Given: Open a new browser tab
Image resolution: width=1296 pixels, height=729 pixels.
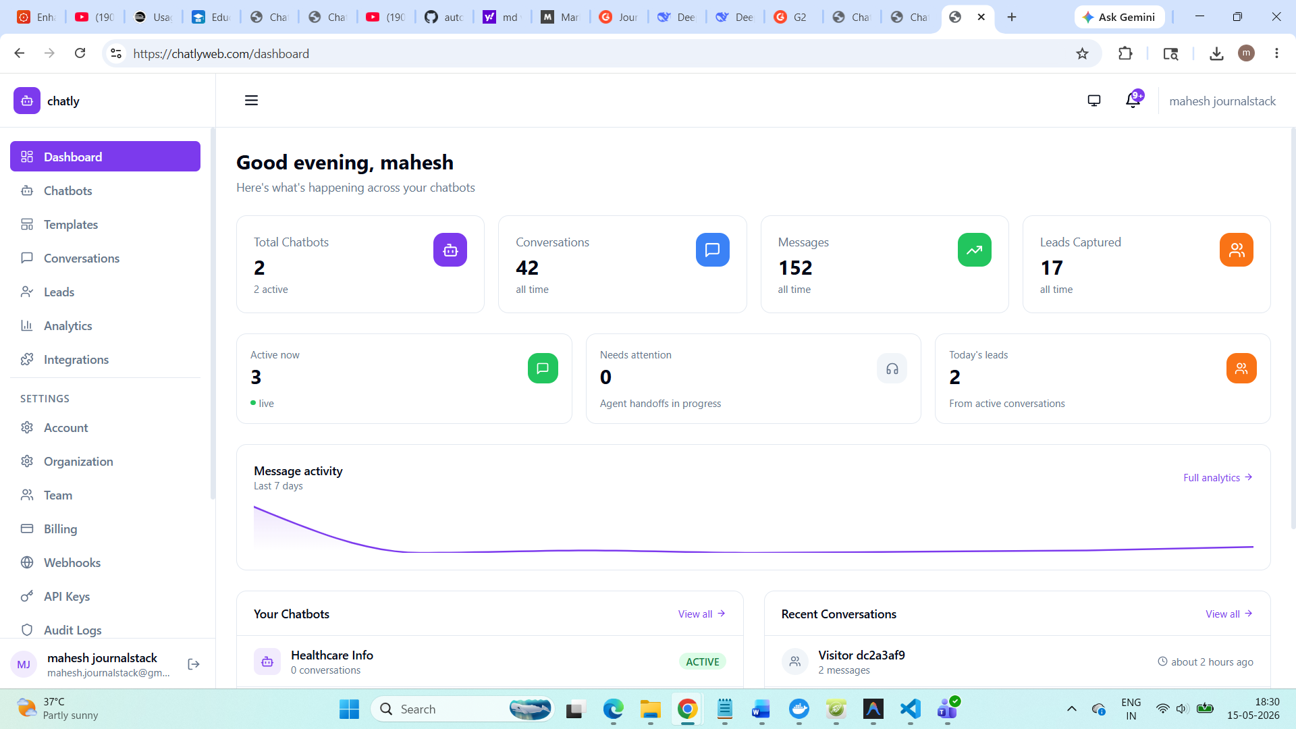Looking at the screenshot, I should tap(1012, 17).
